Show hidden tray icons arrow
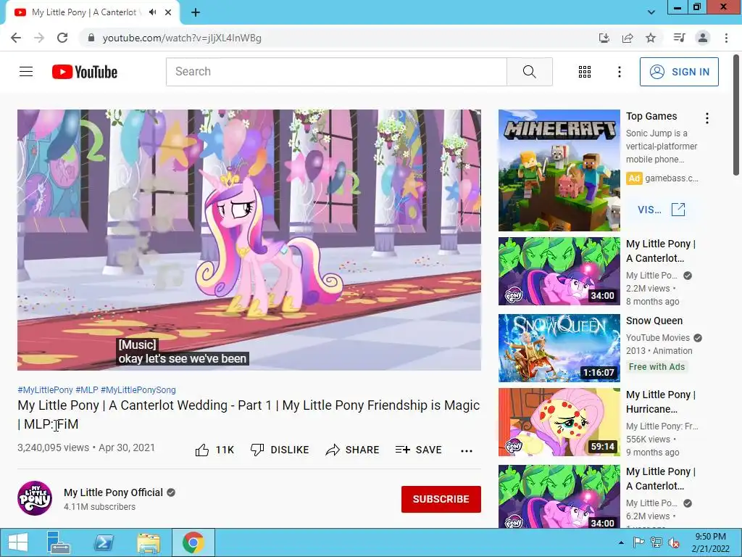The height and width of the screenshot is (557, 742). tap(621, 542)
